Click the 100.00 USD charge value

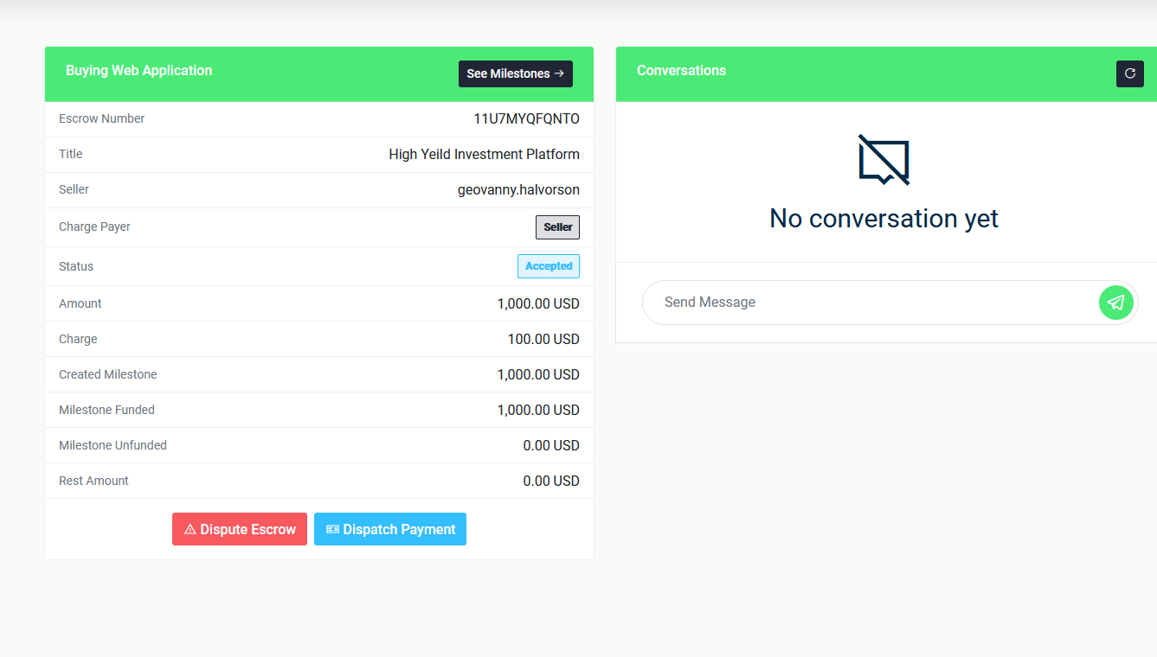pyautogui.click(x=543, y=340)
